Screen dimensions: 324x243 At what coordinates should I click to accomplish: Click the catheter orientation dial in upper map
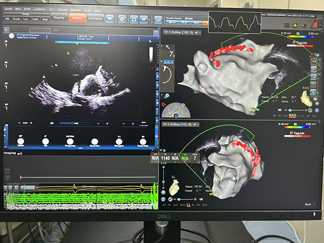(175, 109)
